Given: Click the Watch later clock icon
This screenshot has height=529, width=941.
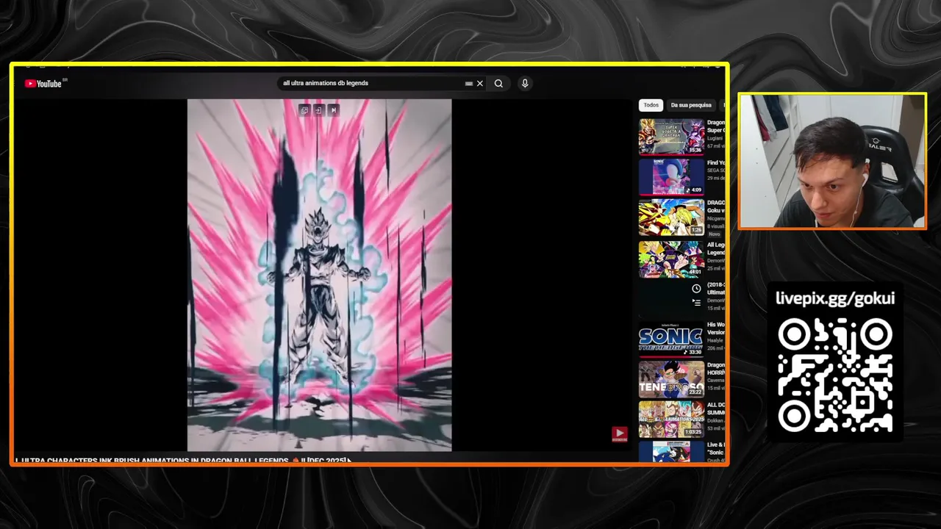Looking at the screenshot, I should (696, 289).
